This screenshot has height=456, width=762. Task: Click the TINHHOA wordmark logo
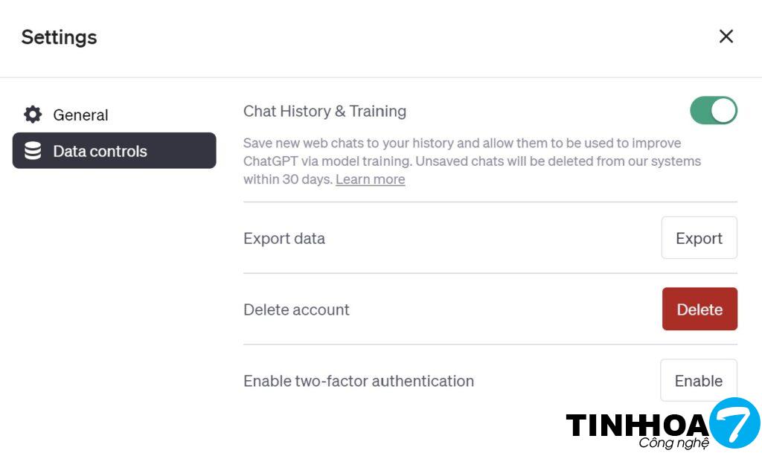637,426
